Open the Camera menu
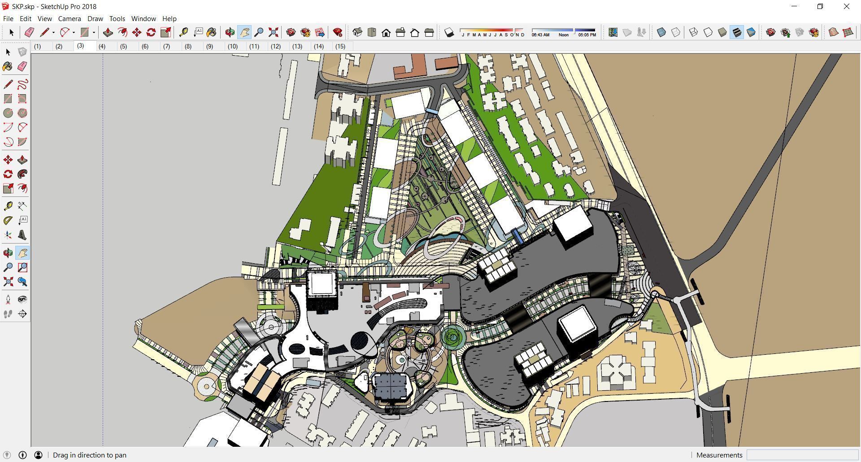Viewport: 861px width, 462px height. (x=70, y=19)
